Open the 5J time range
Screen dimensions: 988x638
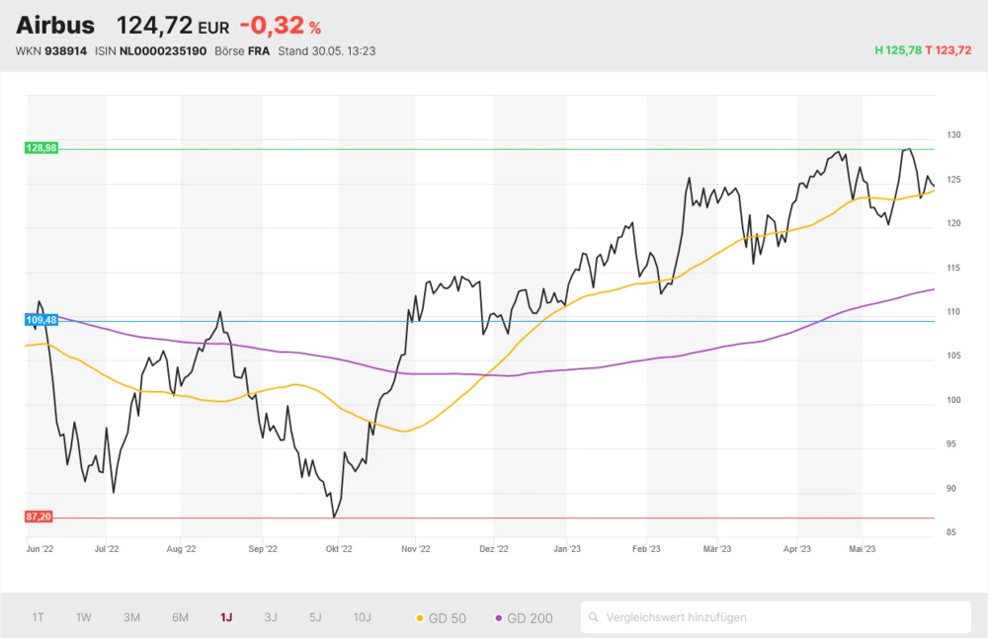(315, 617)
